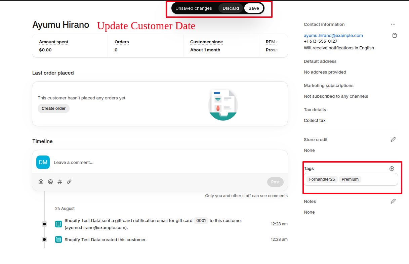
Task: Attach a file with the paperclip icon
Action: point(69,182)
